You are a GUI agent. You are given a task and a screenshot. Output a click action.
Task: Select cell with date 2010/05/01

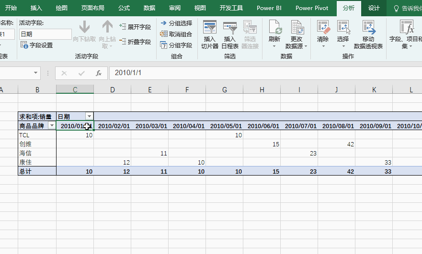point(225,126)
